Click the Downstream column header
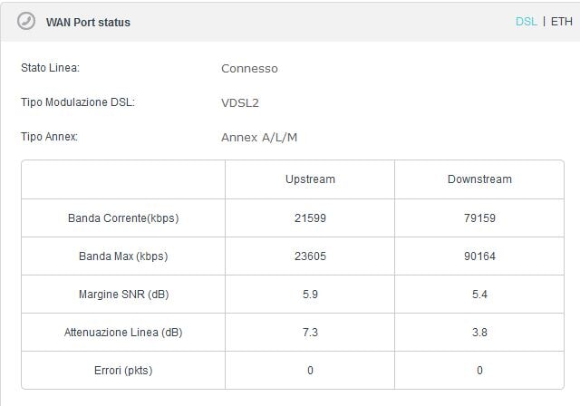 pyautogui.click(x=479, y=179)
